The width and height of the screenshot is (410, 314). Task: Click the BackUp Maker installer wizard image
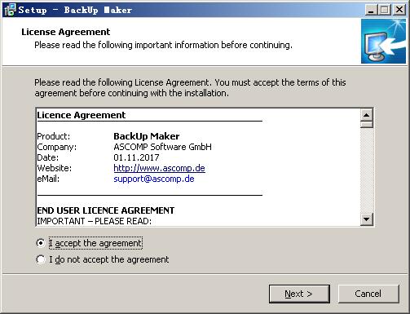(383, 41)
